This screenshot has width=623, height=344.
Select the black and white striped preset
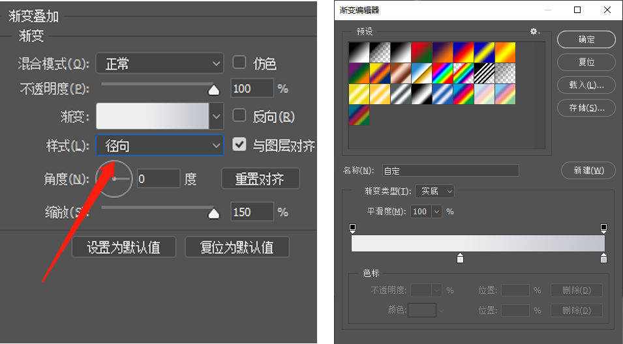pyautogui.click(x=484, y=73)
